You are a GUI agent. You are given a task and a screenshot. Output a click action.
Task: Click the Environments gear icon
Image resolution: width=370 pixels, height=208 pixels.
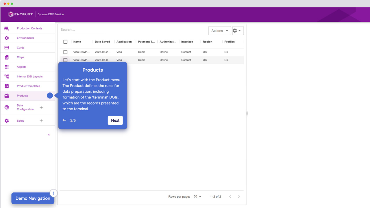click(x=7, y=38)
